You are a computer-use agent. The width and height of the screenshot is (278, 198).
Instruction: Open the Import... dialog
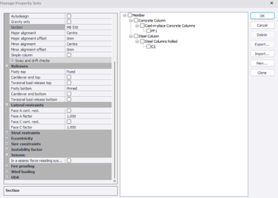pyautogui.click(x=262, y=54)
